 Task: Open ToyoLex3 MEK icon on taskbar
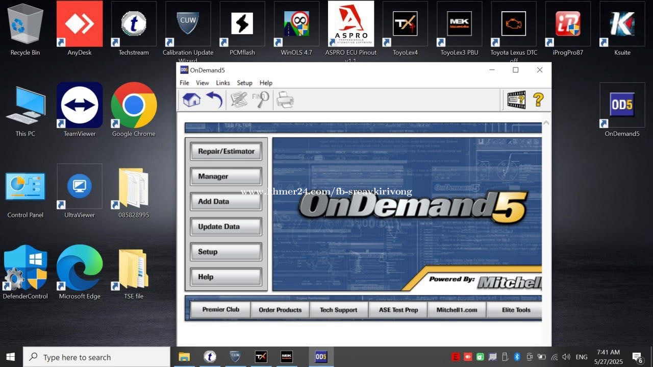(286, 357)
